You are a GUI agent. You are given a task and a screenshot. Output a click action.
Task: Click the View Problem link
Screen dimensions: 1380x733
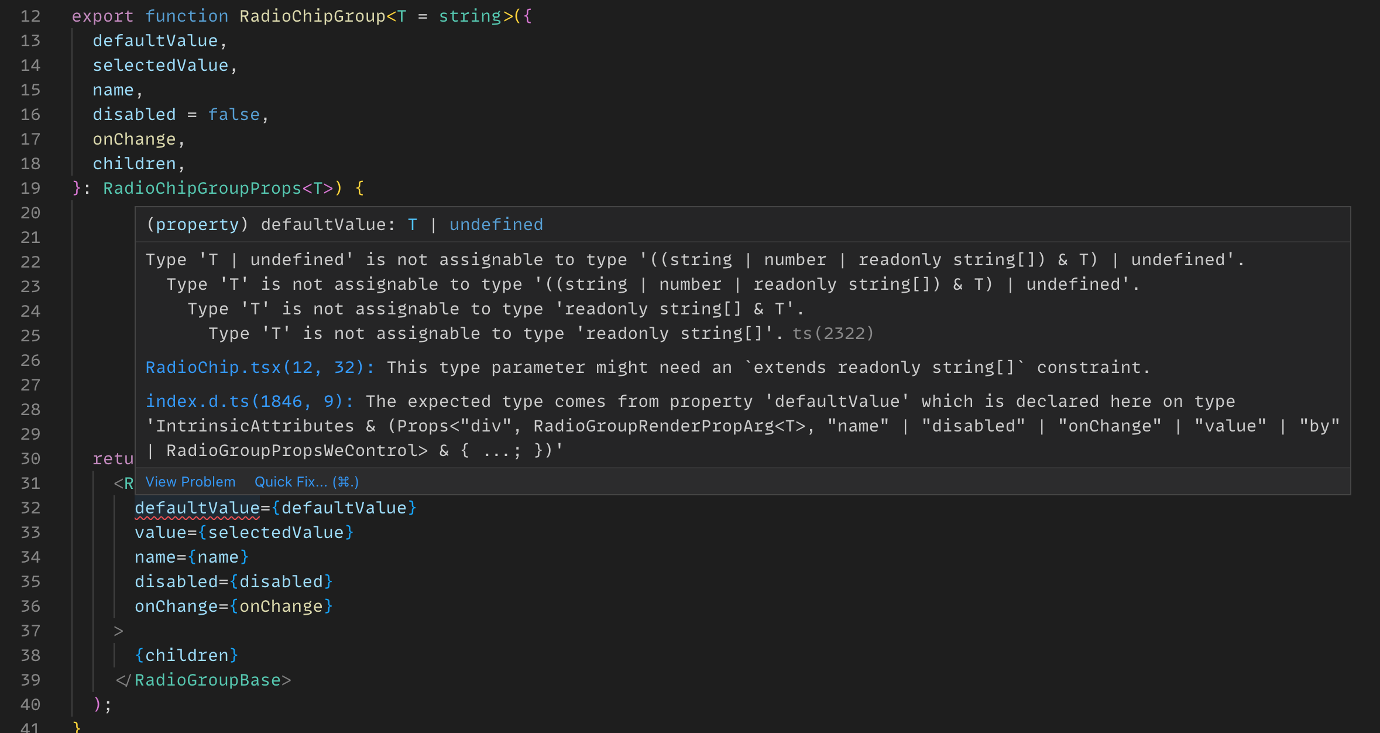point(190,482)
